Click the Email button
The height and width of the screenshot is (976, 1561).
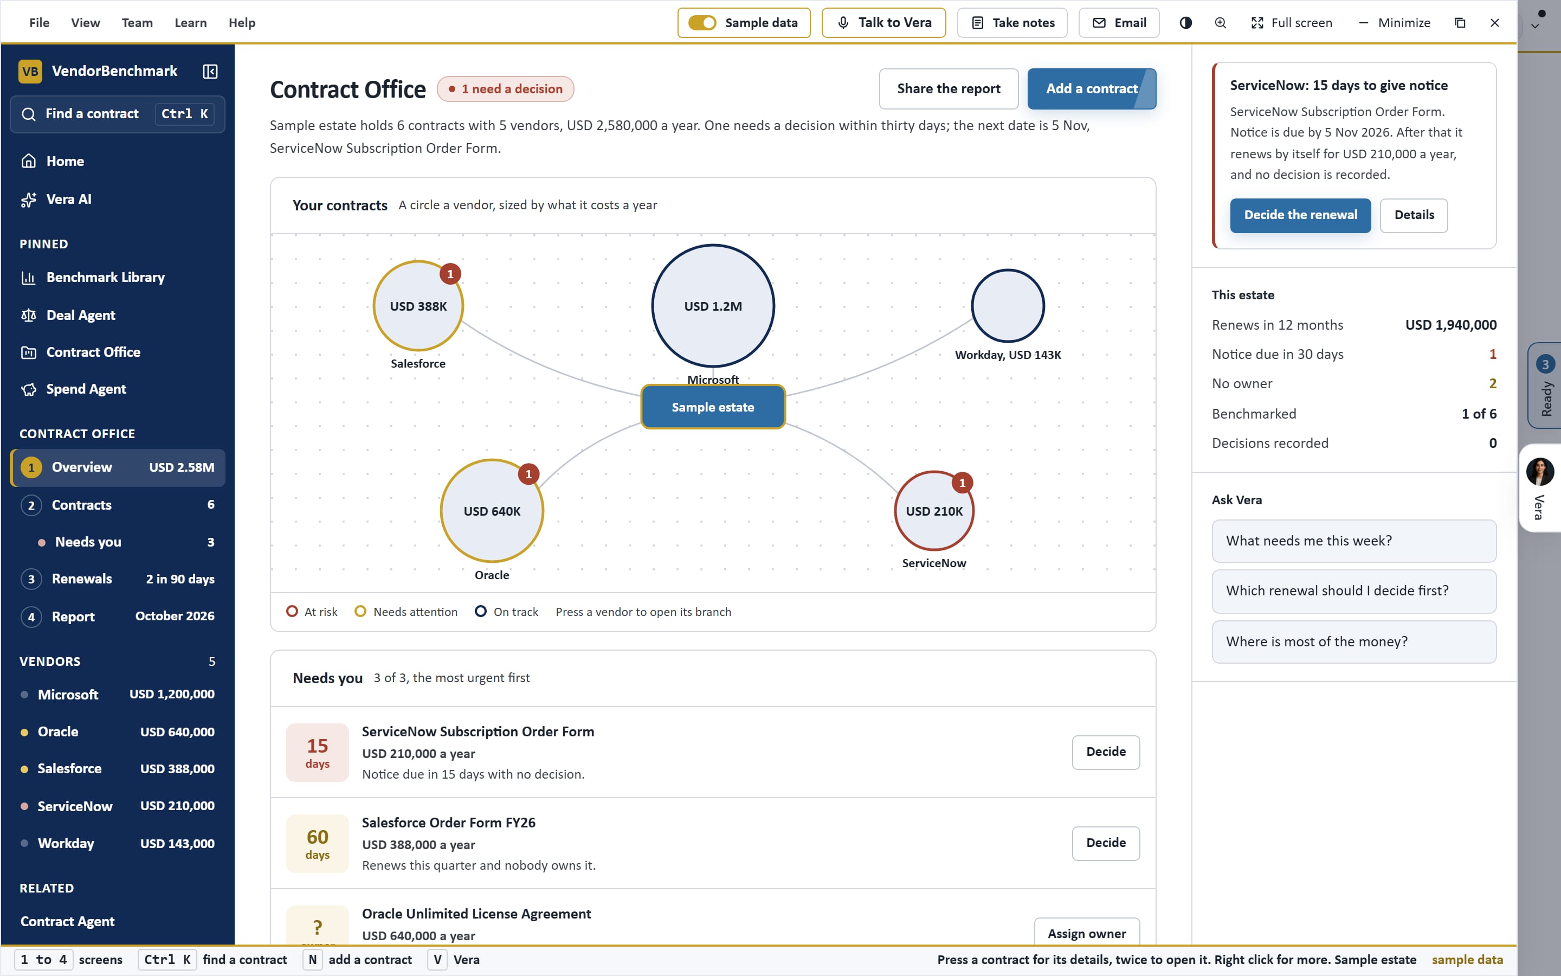pos(1119,23)
